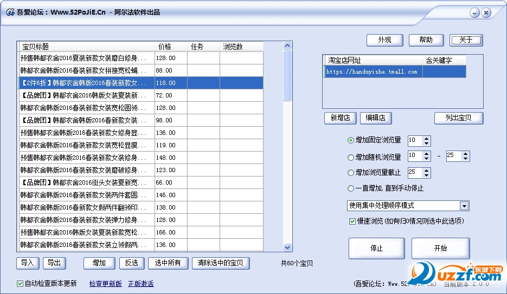507x294 pixels.
Task: Click the 导出 export button
Action: click(54, 263)
